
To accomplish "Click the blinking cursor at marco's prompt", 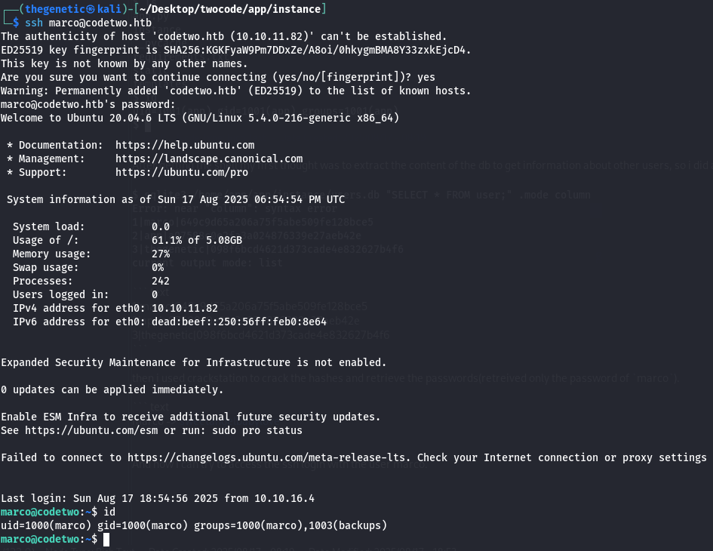I will pyautogui.click(x=106, y=540).
